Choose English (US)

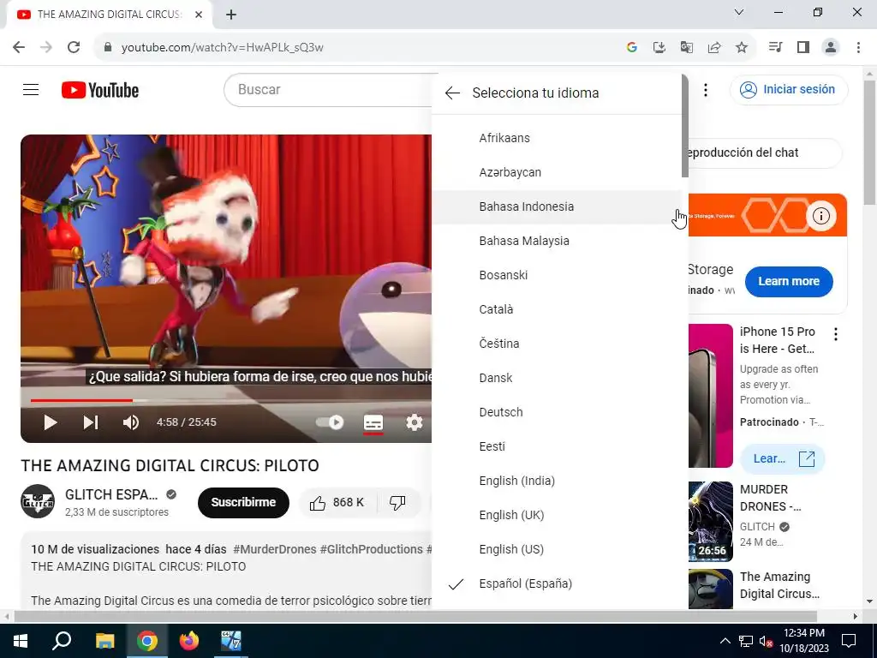click(557, 549)
